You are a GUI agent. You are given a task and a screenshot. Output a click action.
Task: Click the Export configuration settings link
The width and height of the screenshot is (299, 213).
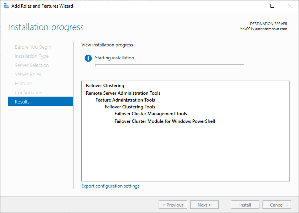[x=110, y=186]
